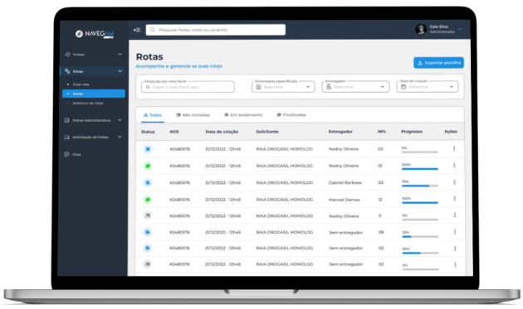This screenshot has width=523, height=309.
Task: Expand the Painel Administrativo sidebar section
Action: coord(120,120)
